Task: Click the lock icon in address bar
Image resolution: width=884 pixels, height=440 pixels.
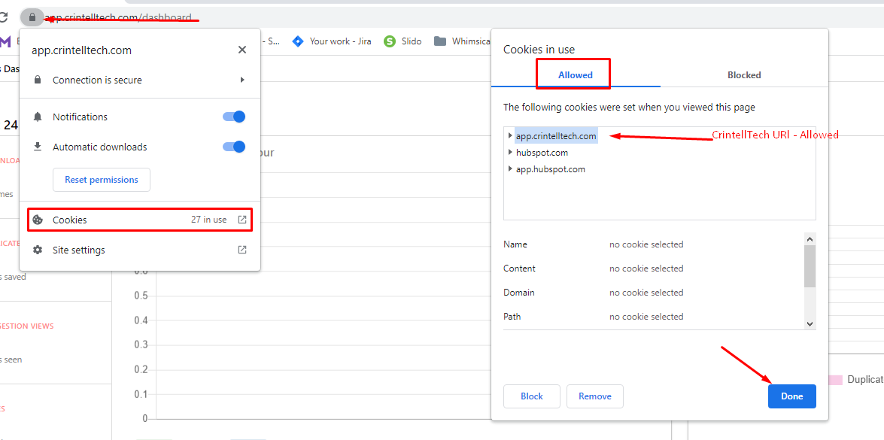Action: tap(32, 17)
